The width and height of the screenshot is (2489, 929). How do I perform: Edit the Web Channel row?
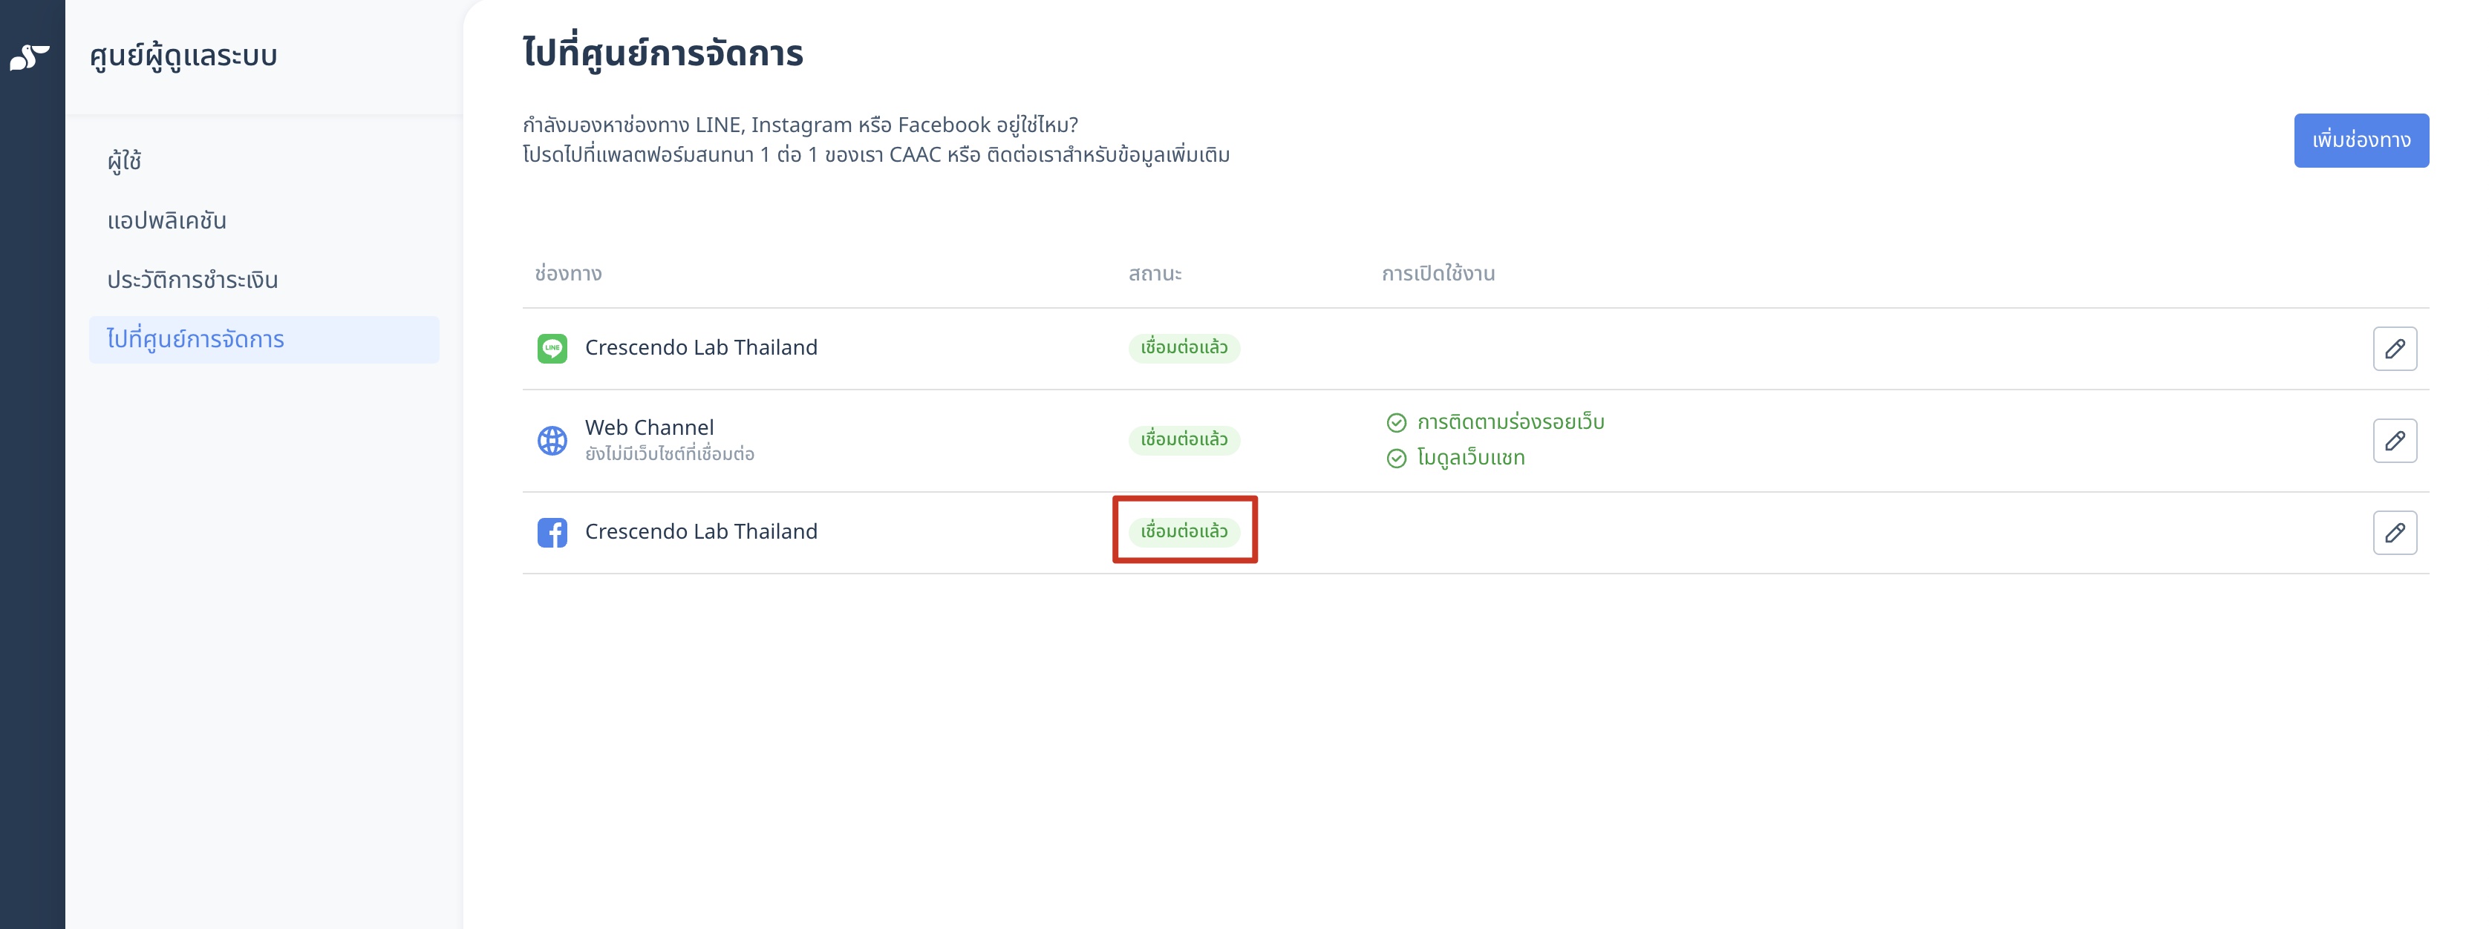2394,440
